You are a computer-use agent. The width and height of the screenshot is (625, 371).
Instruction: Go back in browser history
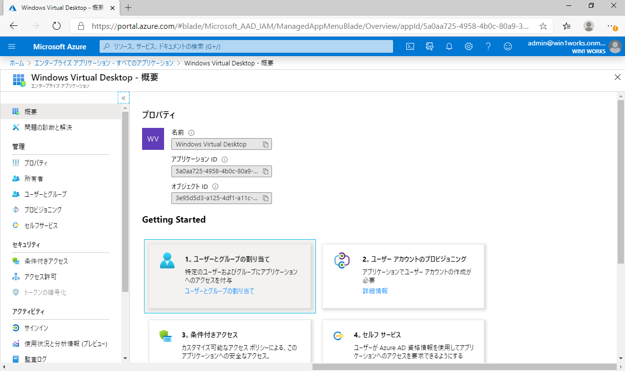coord(14,26)
